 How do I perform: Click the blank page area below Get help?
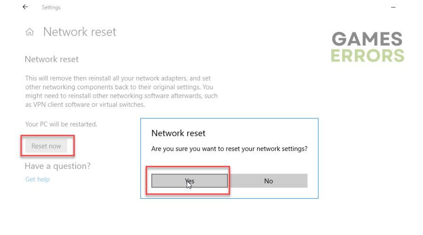[70, 211]
